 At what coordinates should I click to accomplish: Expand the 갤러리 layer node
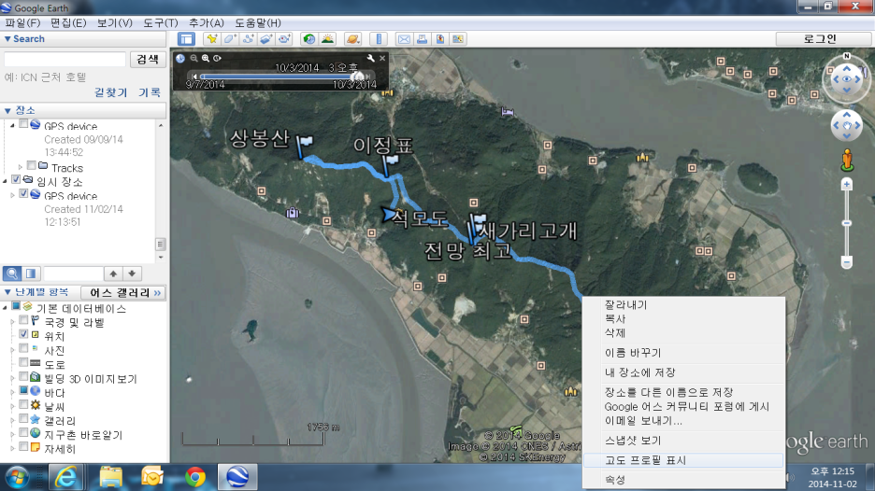point(12,421)
